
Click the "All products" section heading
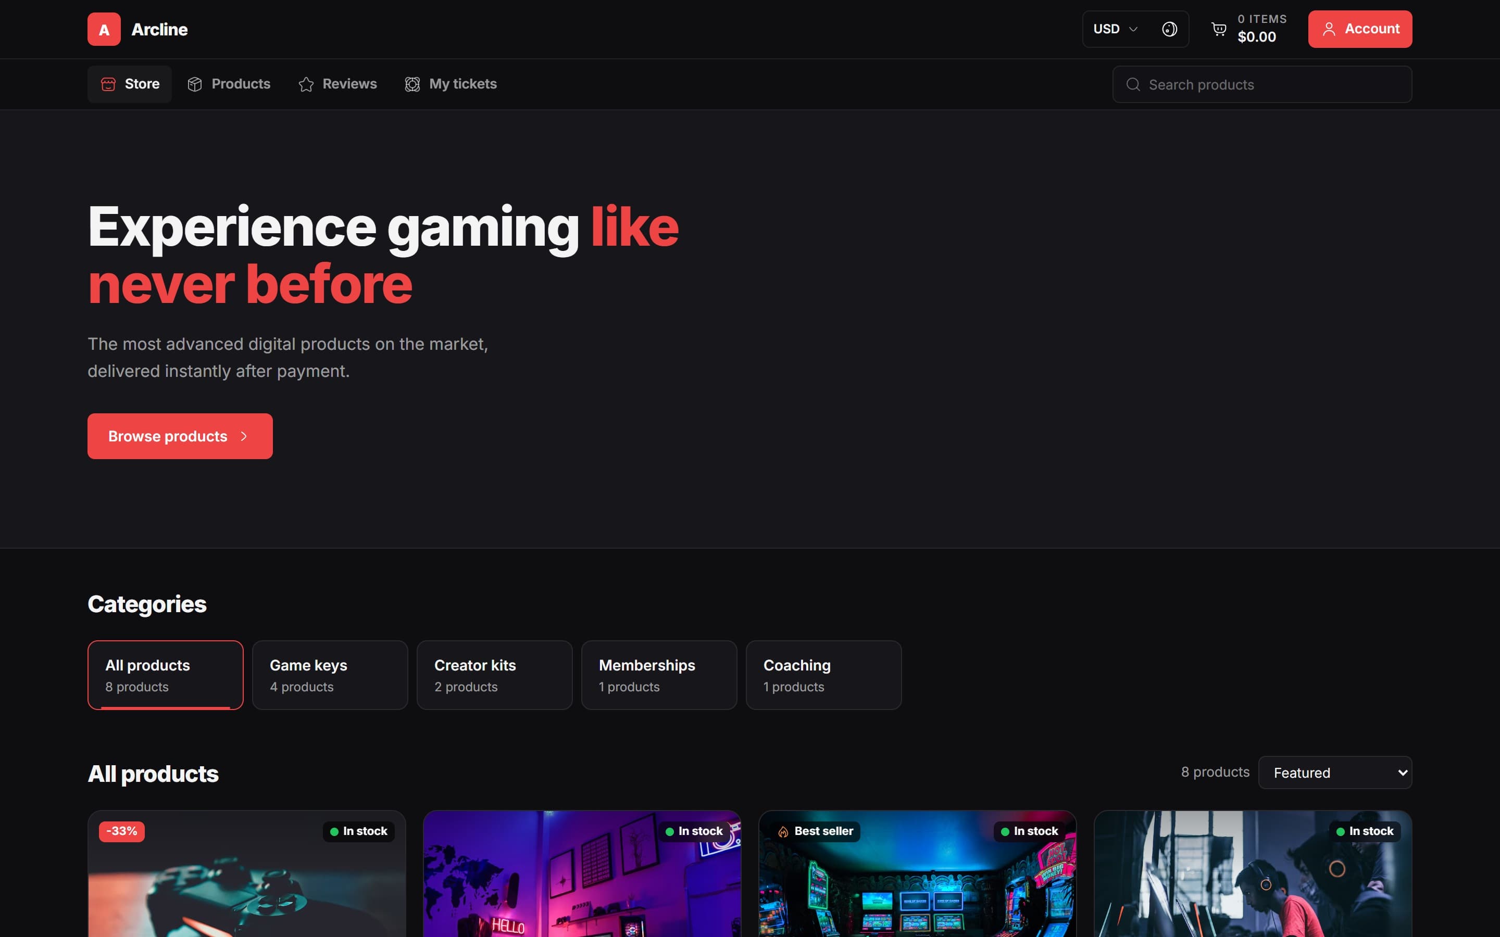[x=153, y=774]
